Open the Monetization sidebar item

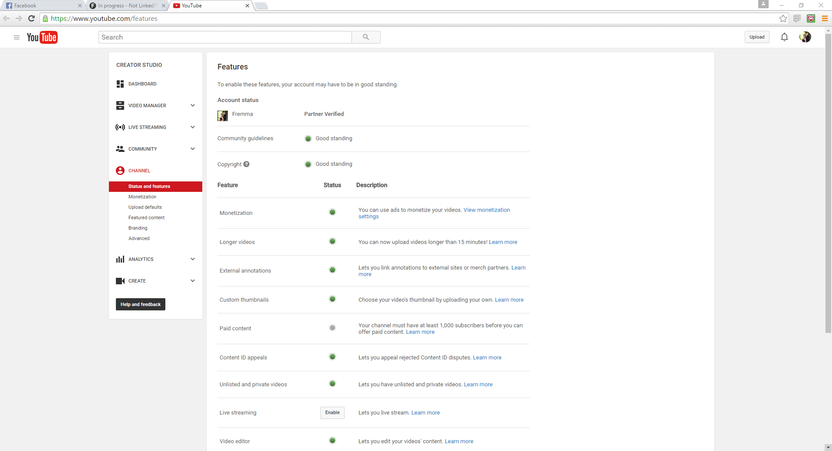(142, 197)
